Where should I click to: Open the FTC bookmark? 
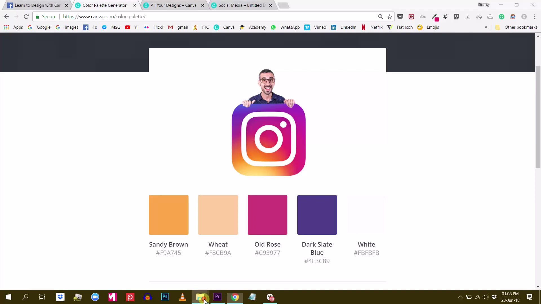pos(201,27)
